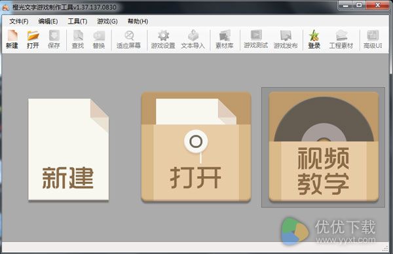
Task: Click the 新建 (New) toolbar icon
Action: tap(12, 39)
